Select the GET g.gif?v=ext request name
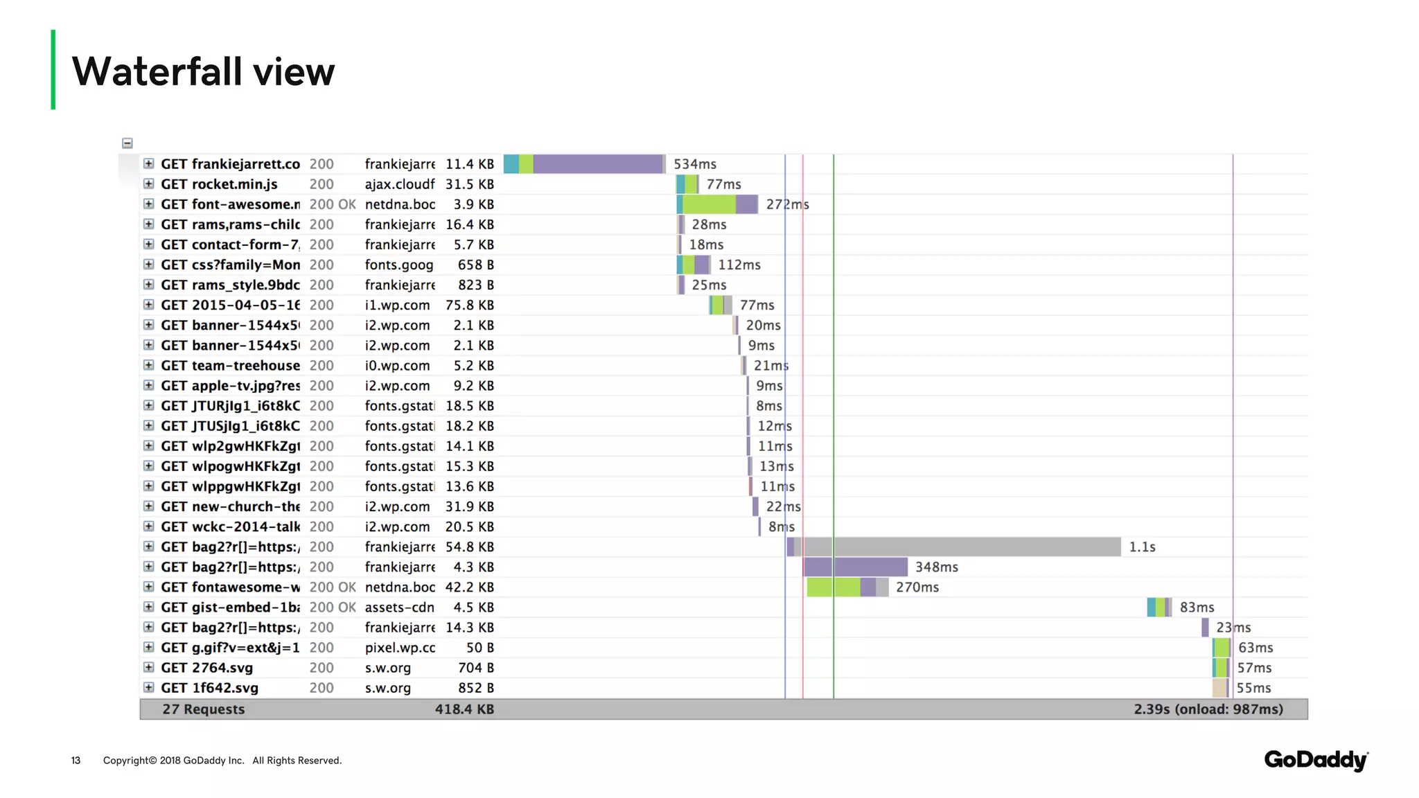The image size is (1419, 798). [x=230, y=648]
